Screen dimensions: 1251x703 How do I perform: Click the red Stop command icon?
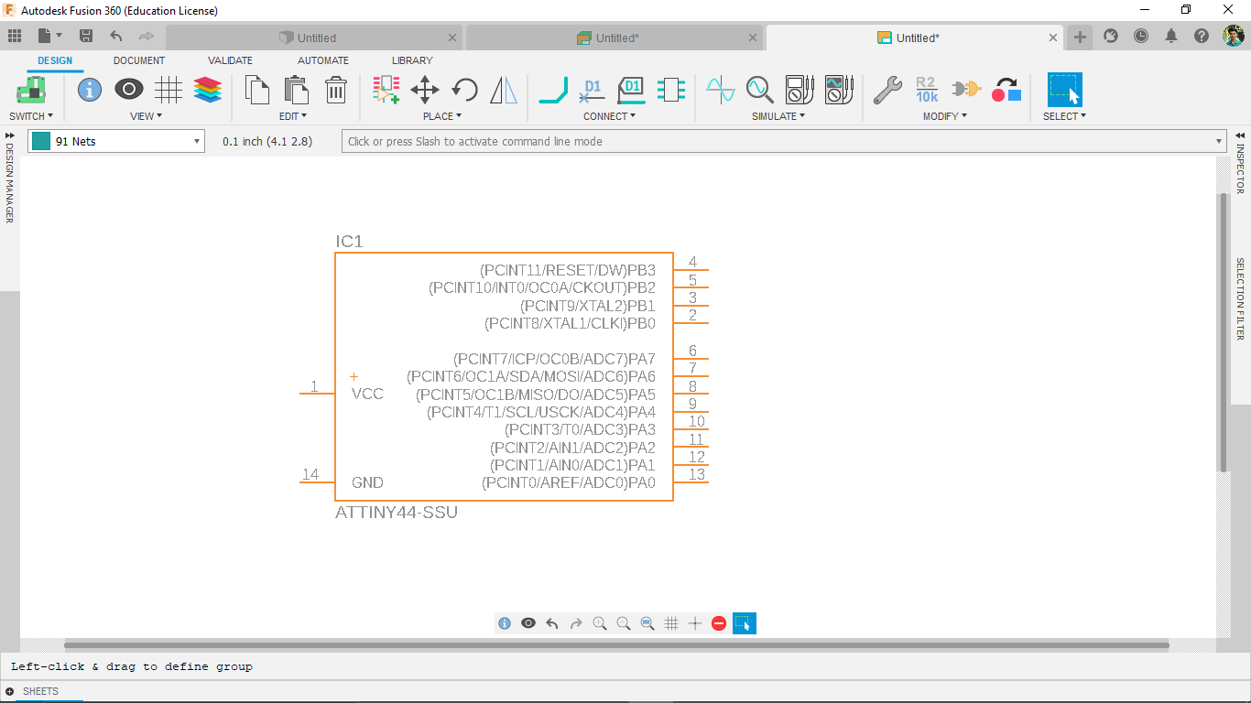719,623
